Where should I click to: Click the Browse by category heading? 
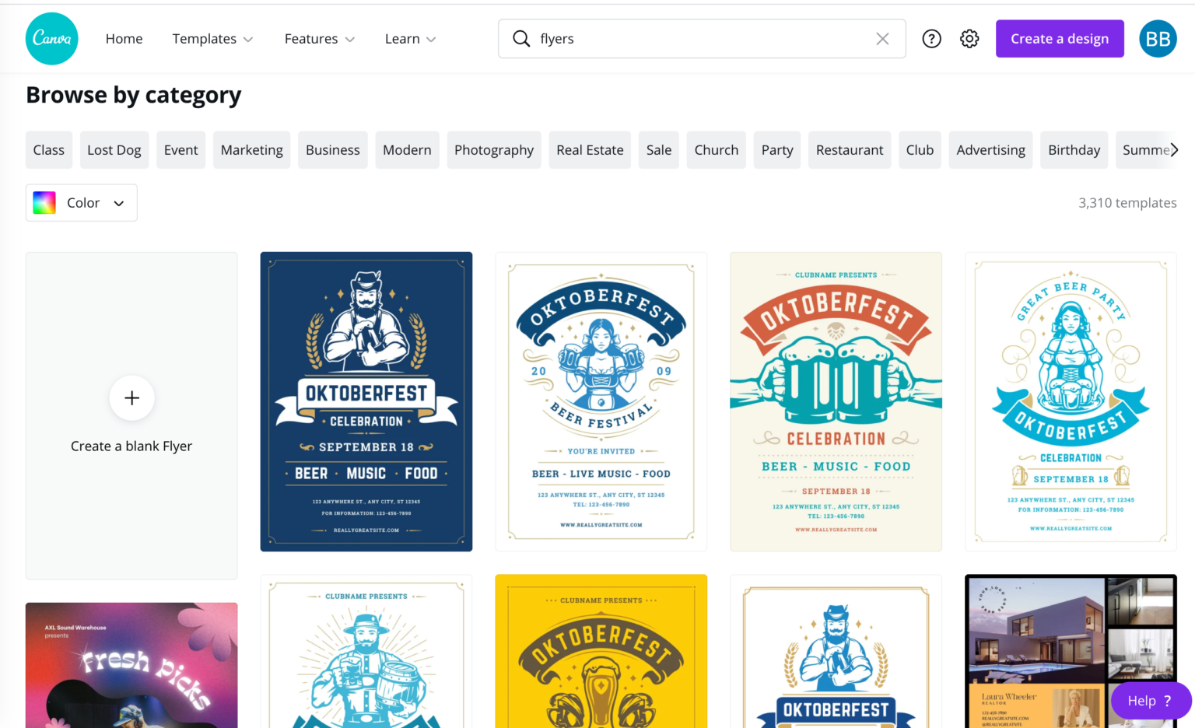(134, 95)
